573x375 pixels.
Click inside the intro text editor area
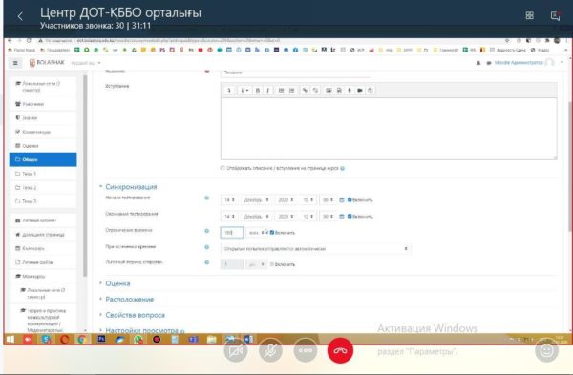389,129
